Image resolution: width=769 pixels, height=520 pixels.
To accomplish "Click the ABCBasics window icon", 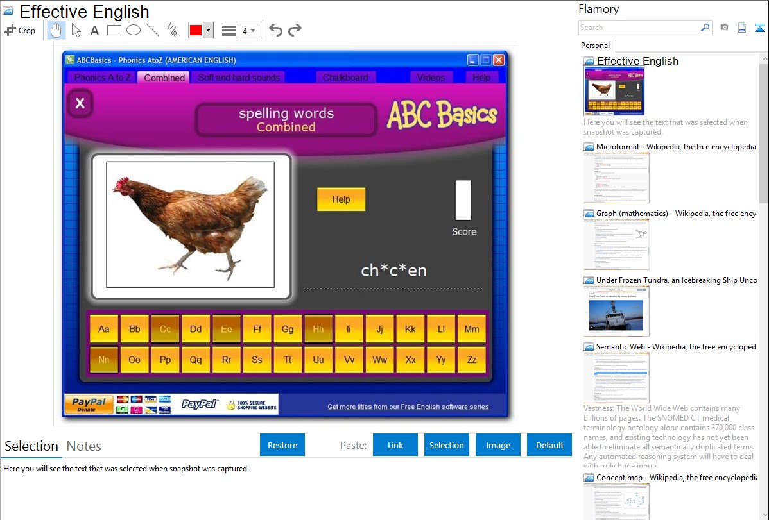I will click(70, 60).
